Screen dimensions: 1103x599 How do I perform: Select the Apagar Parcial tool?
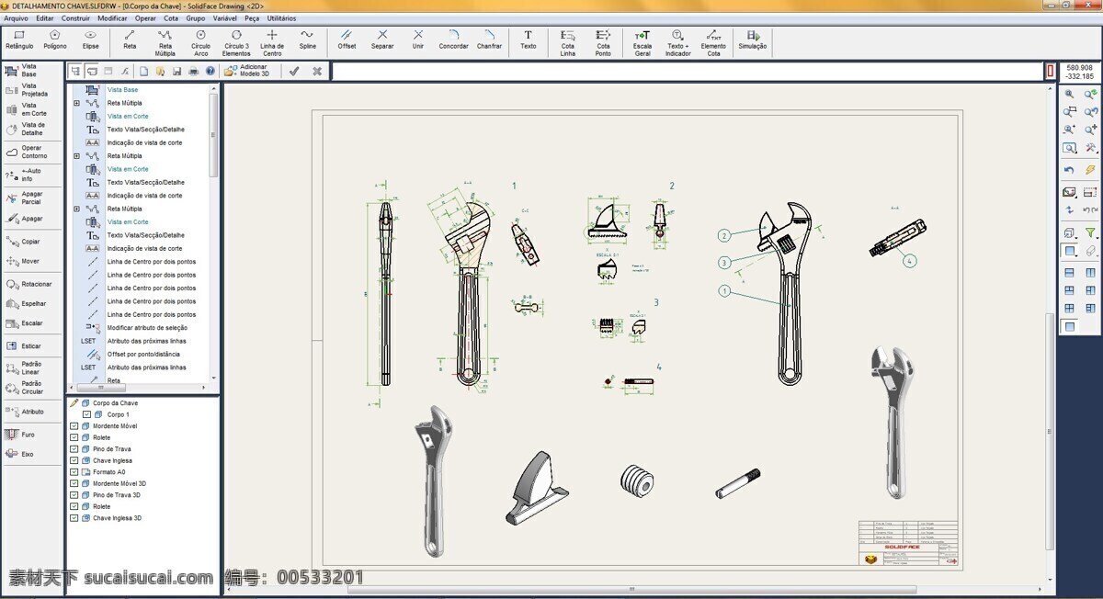[26, 198]
